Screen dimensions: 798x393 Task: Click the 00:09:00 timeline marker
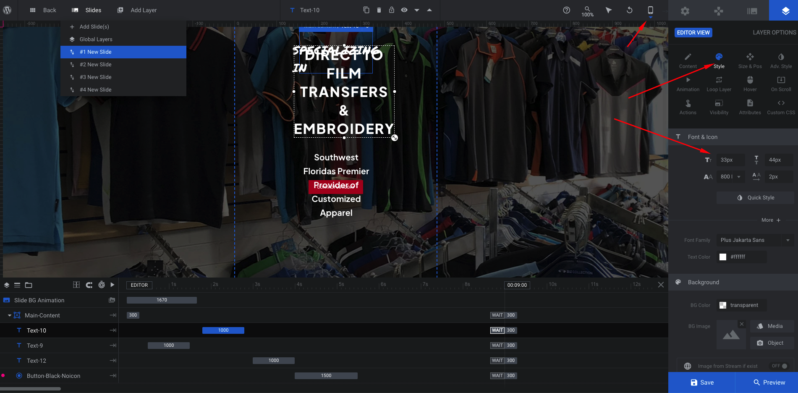tap(517, 285)
